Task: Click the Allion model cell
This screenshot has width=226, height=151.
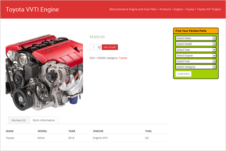Action: 41,138
